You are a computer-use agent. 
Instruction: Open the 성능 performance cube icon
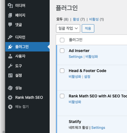click(x=10, y=88)
